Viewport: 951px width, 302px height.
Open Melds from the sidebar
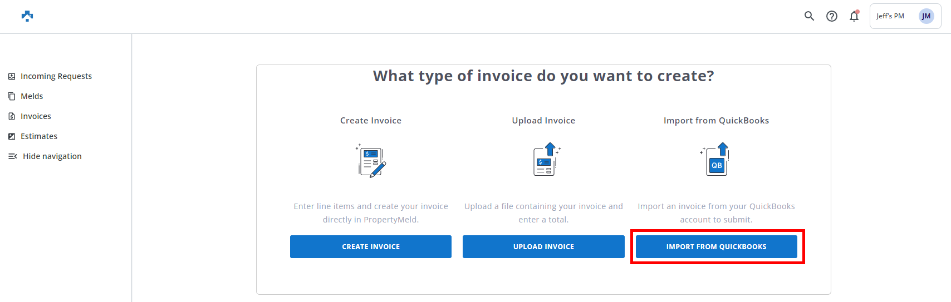click(32, 96)
